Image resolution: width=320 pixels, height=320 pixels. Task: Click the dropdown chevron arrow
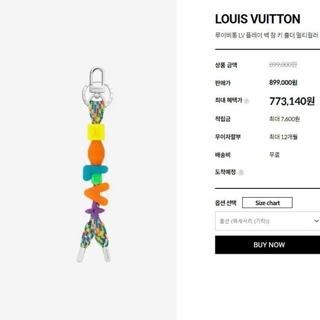point(316,221)
